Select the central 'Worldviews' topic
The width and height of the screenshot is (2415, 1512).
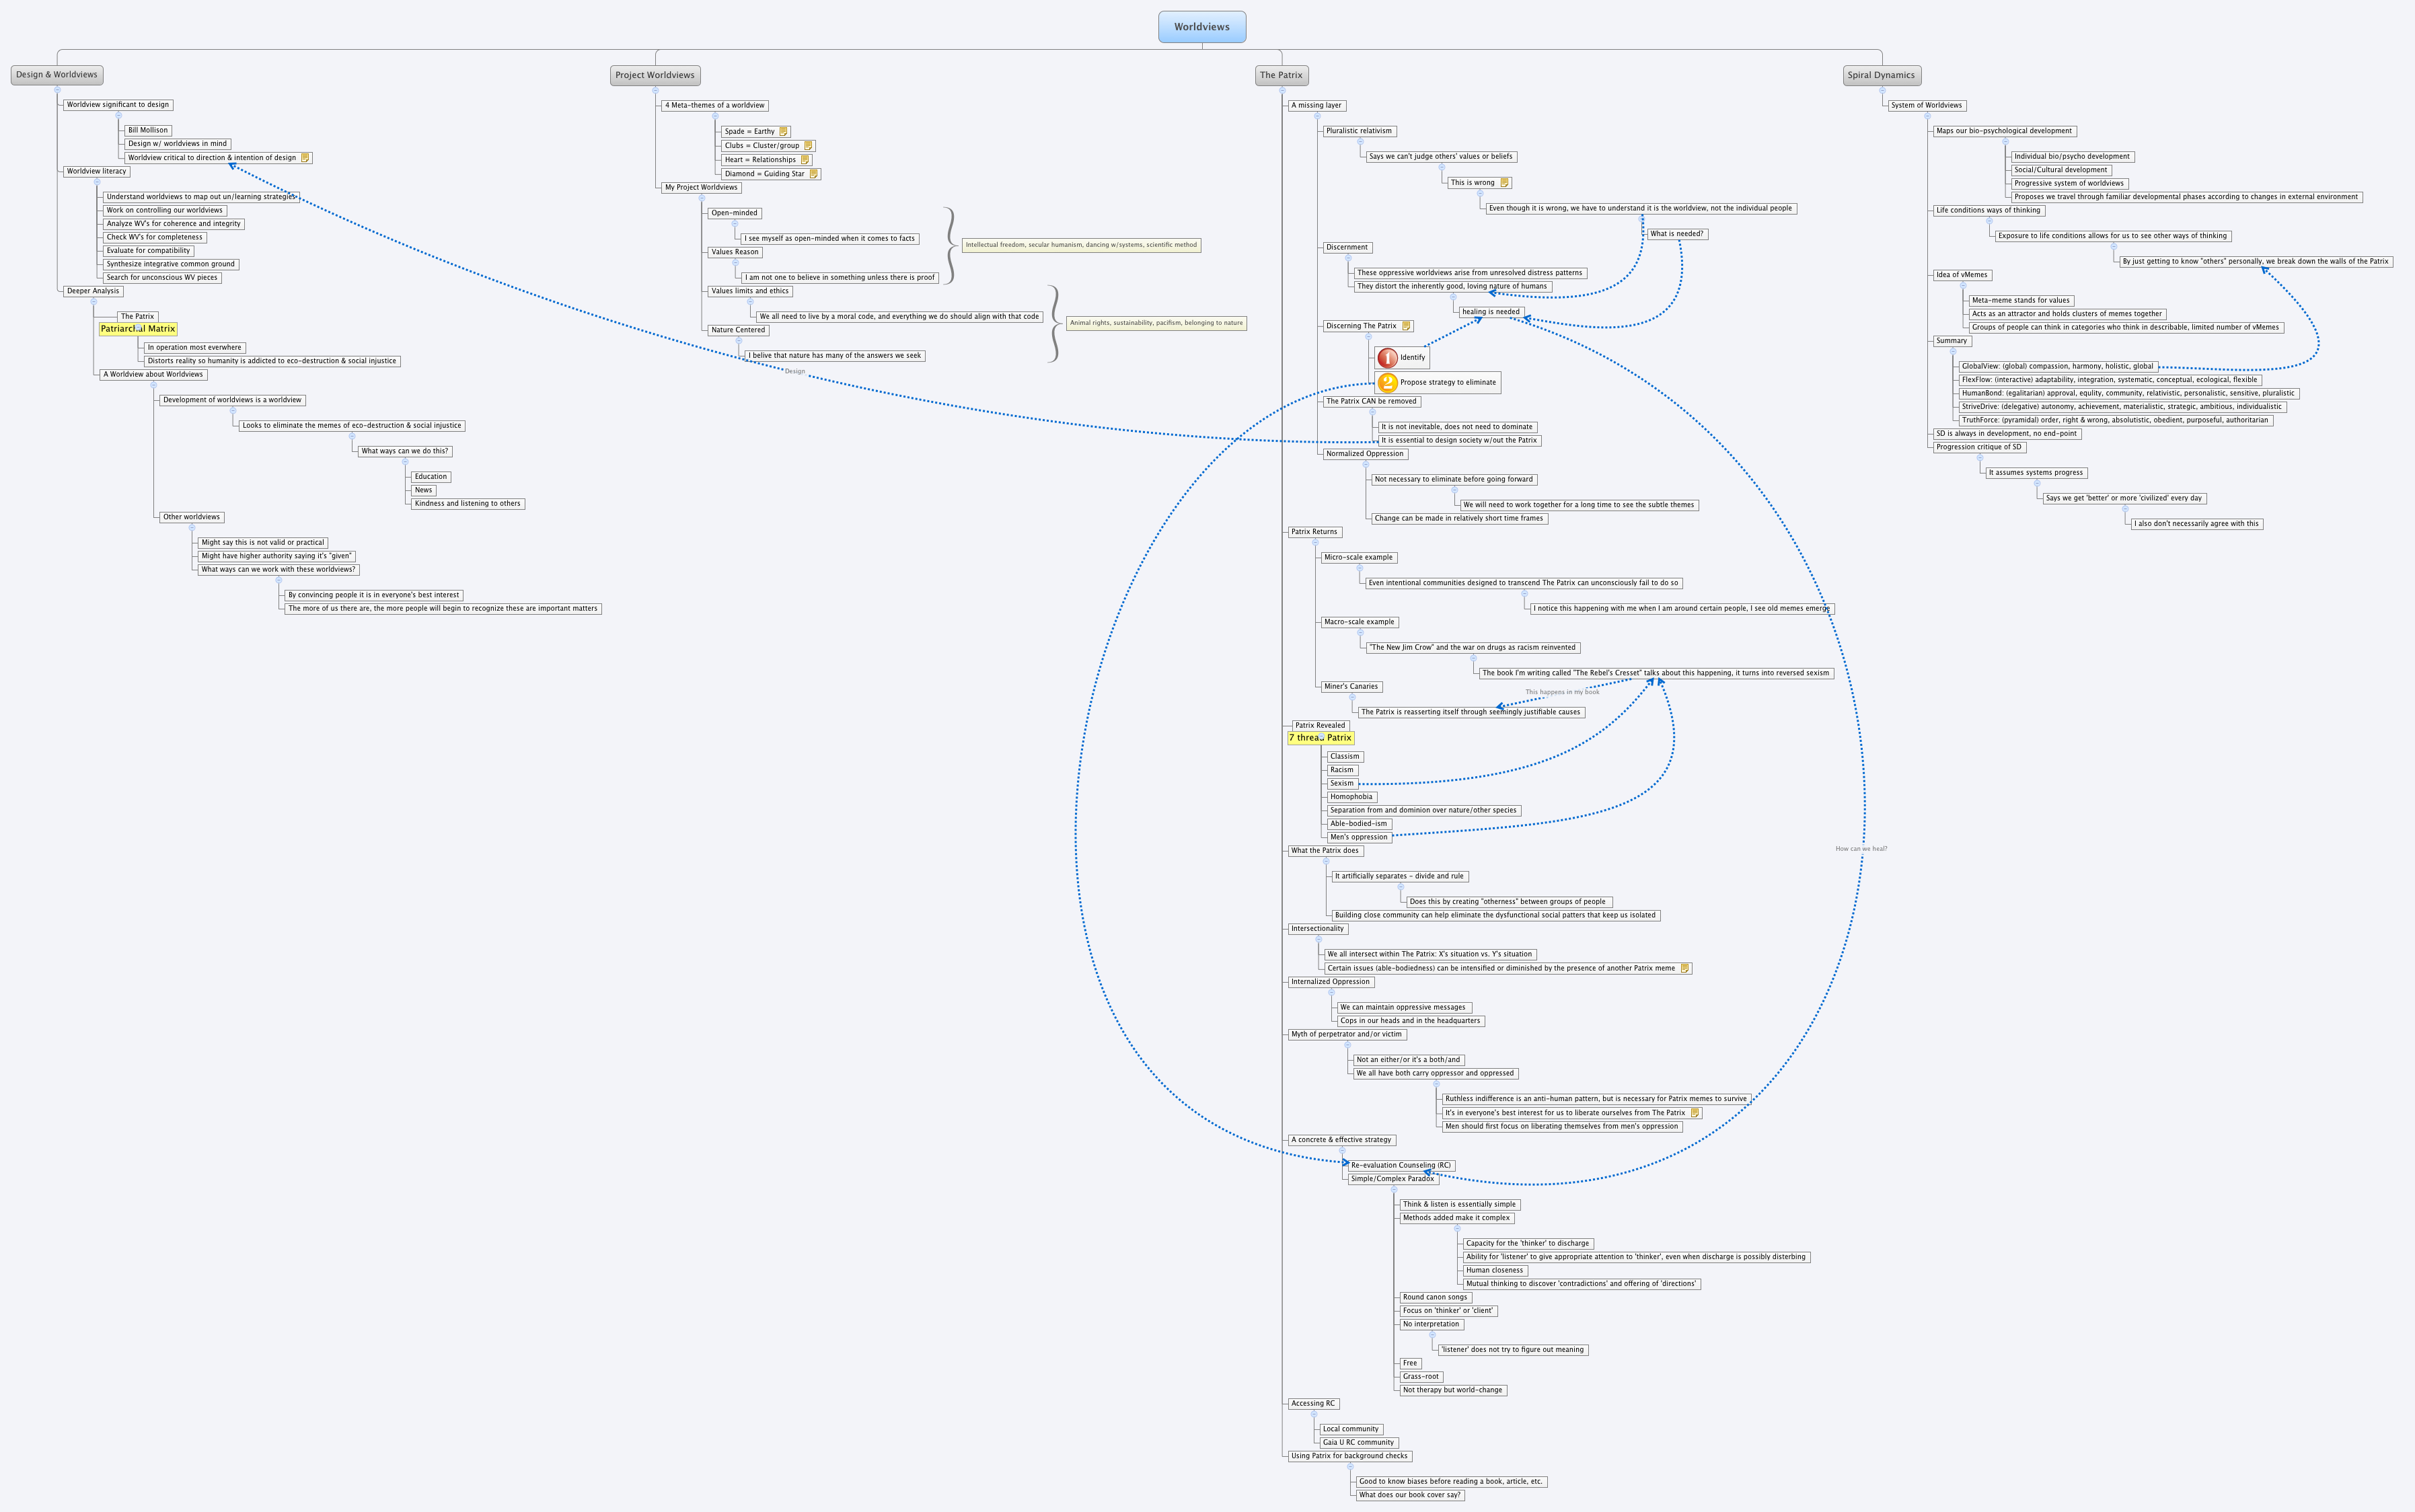tap(1201, 27)
